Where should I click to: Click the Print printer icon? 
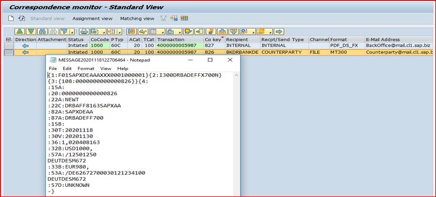(x=84, y=32)
